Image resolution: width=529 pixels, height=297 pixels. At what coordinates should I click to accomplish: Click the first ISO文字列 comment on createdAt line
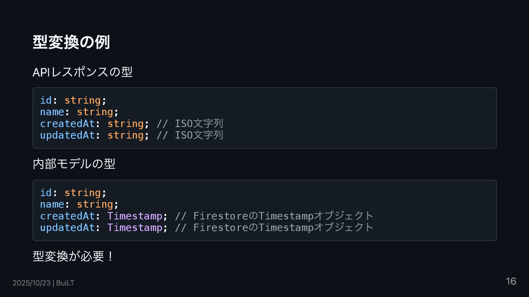190,124
